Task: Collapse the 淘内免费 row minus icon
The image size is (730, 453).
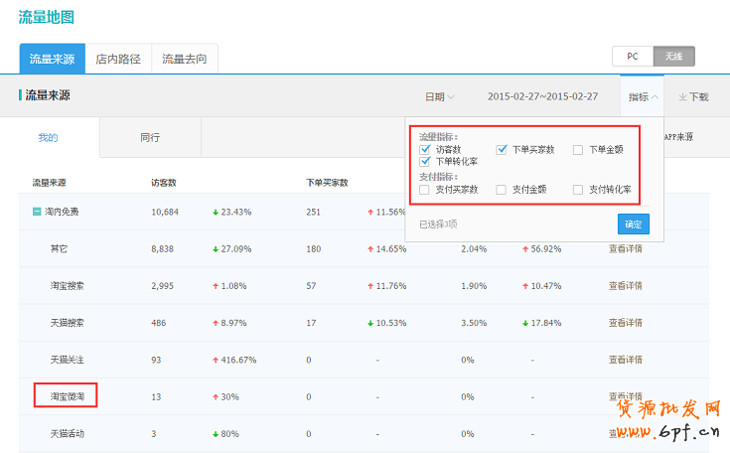Action: coord(37,212)
